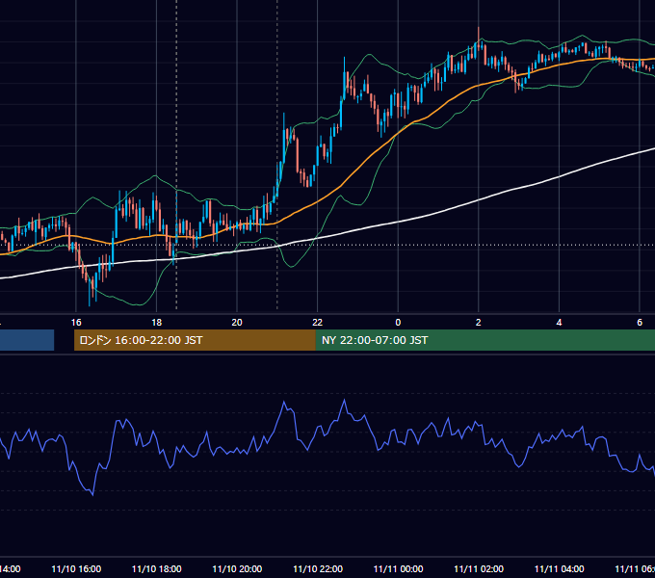Screen dimensions: 655x578
Task: Click the 4 hour axis label
Action: tap(559, 323)
